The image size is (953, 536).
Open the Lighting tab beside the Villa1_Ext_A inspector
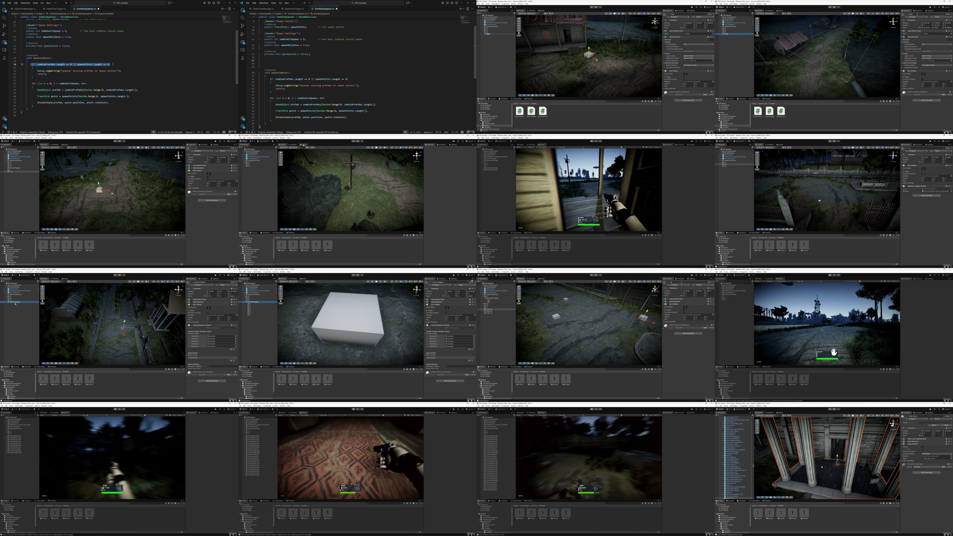pos(930,413)
